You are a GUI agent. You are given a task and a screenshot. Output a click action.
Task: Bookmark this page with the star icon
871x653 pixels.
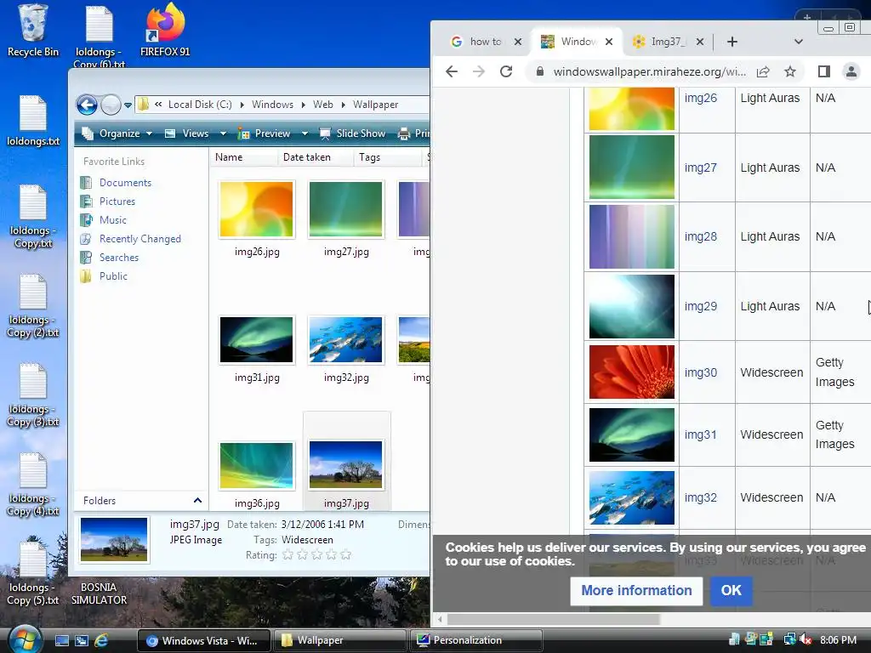pos(790,71)
